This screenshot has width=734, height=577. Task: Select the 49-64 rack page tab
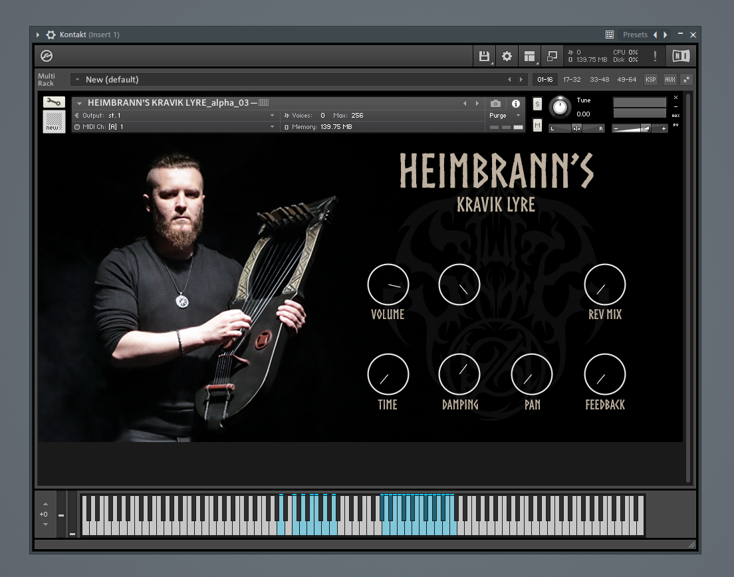[x=626, y=80]
